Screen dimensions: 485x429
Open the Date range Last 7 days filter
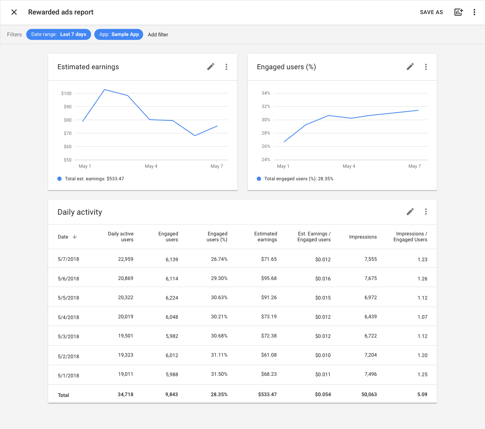(x=59, y=34)
